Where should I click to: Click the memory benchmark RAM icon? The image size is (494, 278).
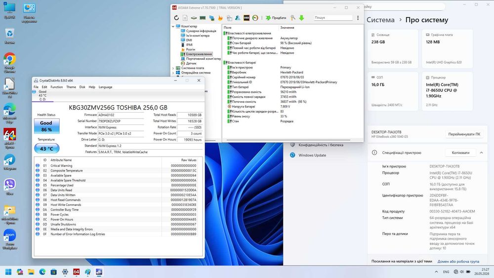[x=203, y=18]
